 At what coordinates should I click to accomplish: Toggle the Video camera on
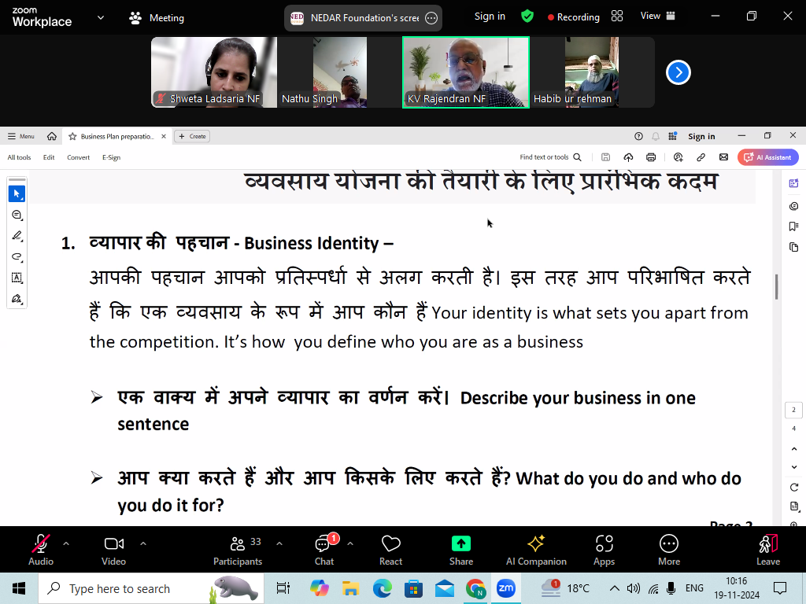pyautogui.click(x=113, y=550)
